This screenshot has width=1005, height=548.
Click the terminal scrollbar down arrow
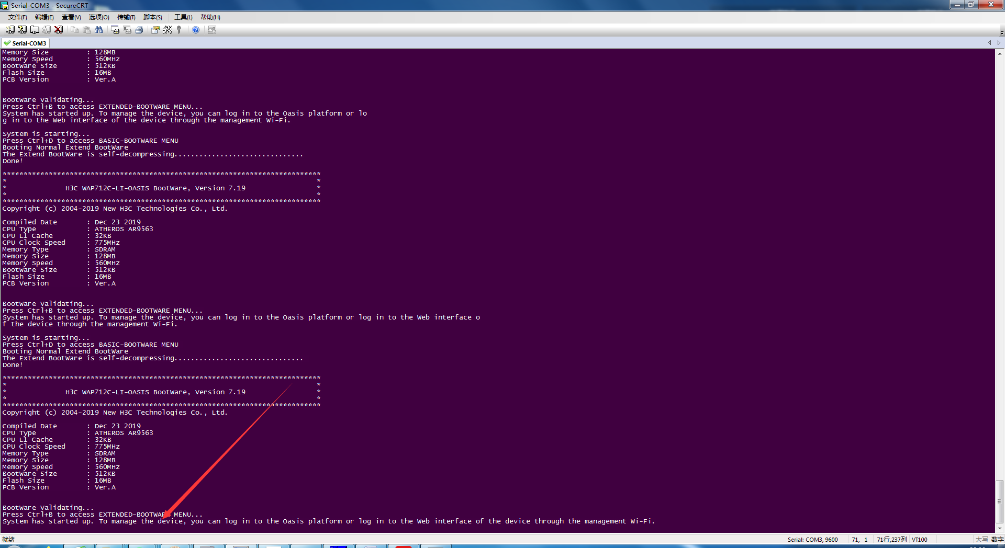tap(1000, 528)
